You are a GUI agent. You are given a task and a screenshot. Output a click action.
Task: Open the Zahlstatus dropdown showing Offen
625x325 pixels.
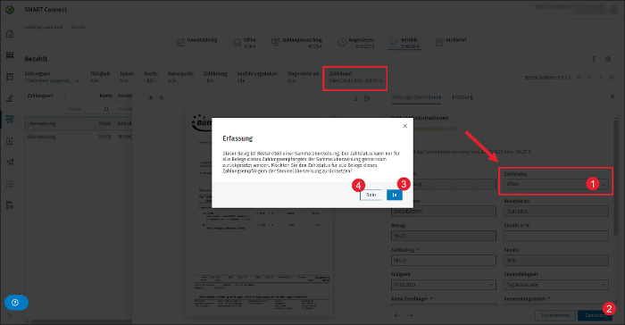[556, 184]
